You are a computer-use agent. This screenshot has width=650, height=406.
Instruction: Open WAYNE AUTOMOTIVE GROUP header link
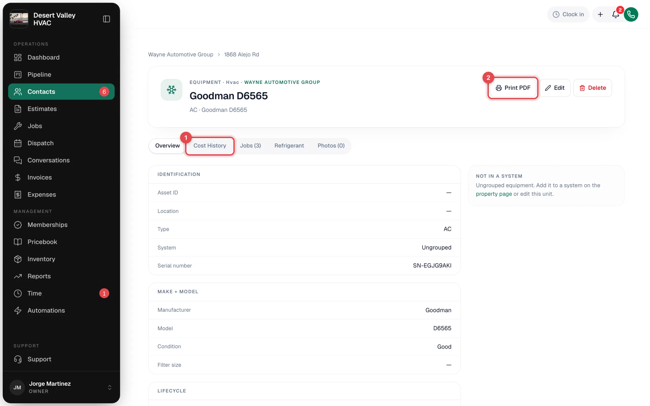282,82
